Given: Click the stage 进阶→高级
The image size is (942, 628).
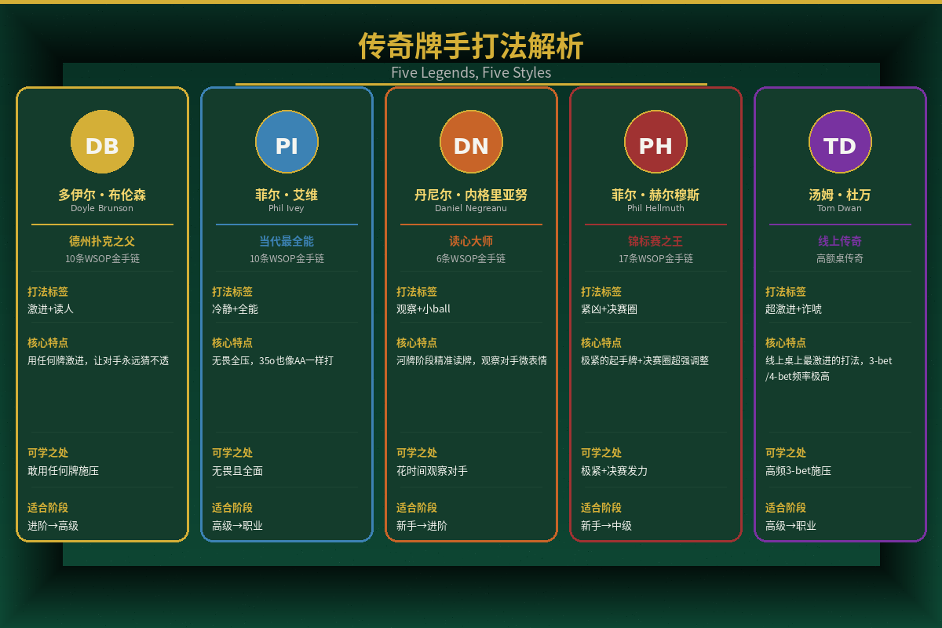Looking at the screenshot, I should pos(53,526).
